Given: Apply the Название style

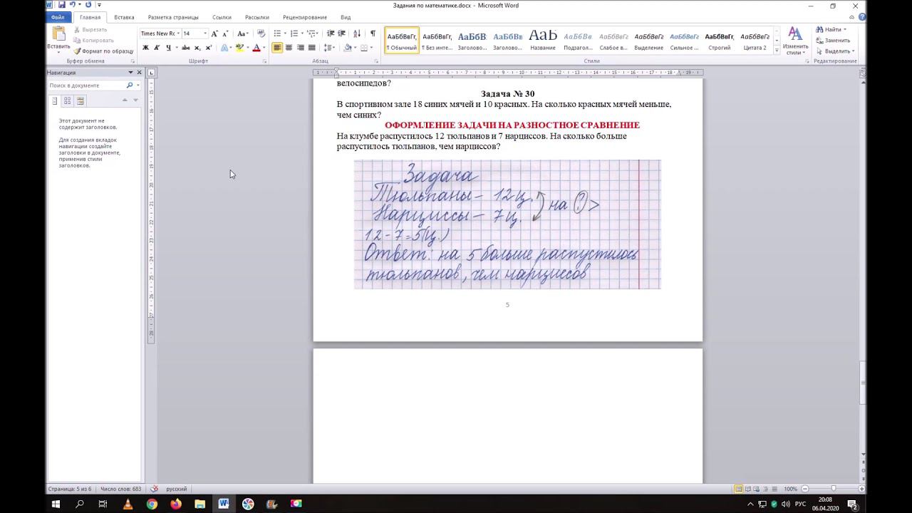Looking at the screenshot, I should point(543,40).
